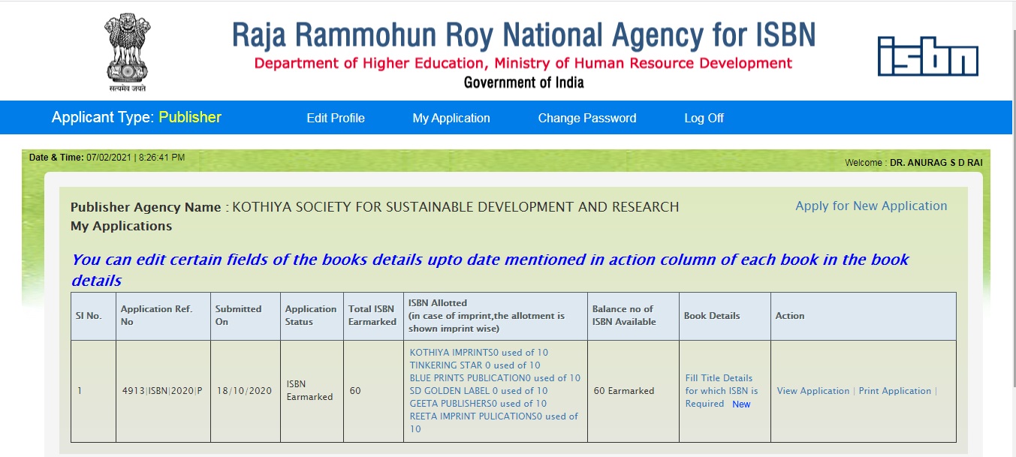Click the My Applications heading
The width and height of the screenshot is (1016, 457).
coord(121,226)
